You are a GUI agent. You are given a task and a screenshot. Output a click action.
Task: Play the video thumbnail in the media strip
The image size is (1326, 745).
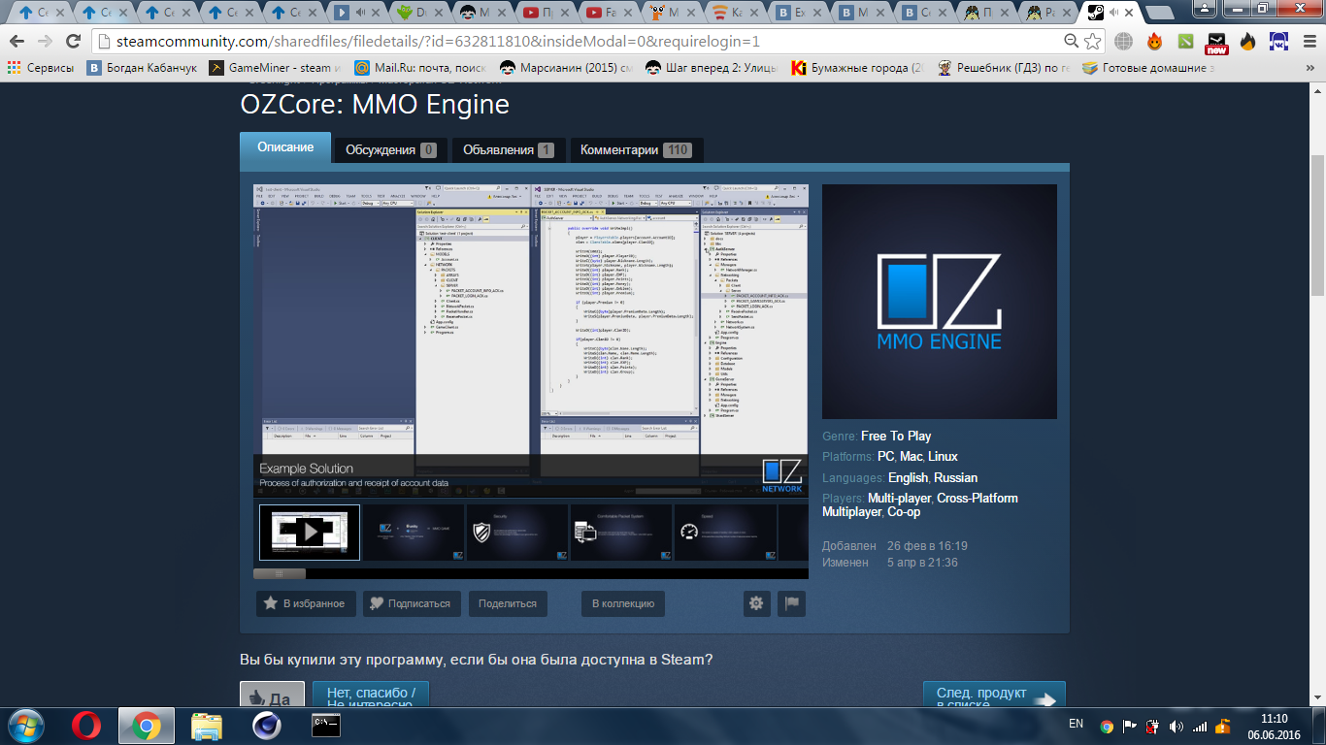pyautogui.click(x=310, y=532)
